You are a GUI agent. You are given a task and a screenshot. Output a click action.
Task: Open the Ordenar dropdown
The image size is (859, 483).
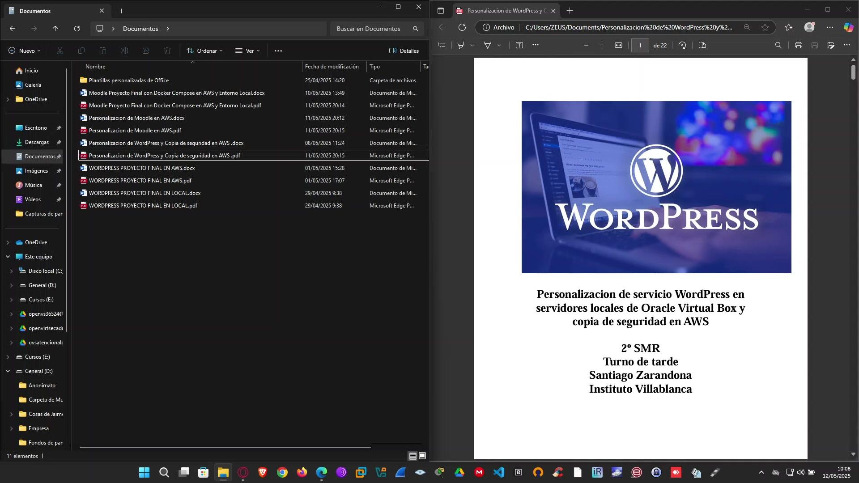click(204, 51)
